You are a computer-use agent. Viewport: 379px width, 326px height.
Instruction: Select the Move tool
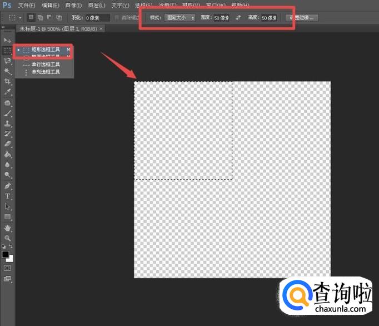[x=7, y=40]
